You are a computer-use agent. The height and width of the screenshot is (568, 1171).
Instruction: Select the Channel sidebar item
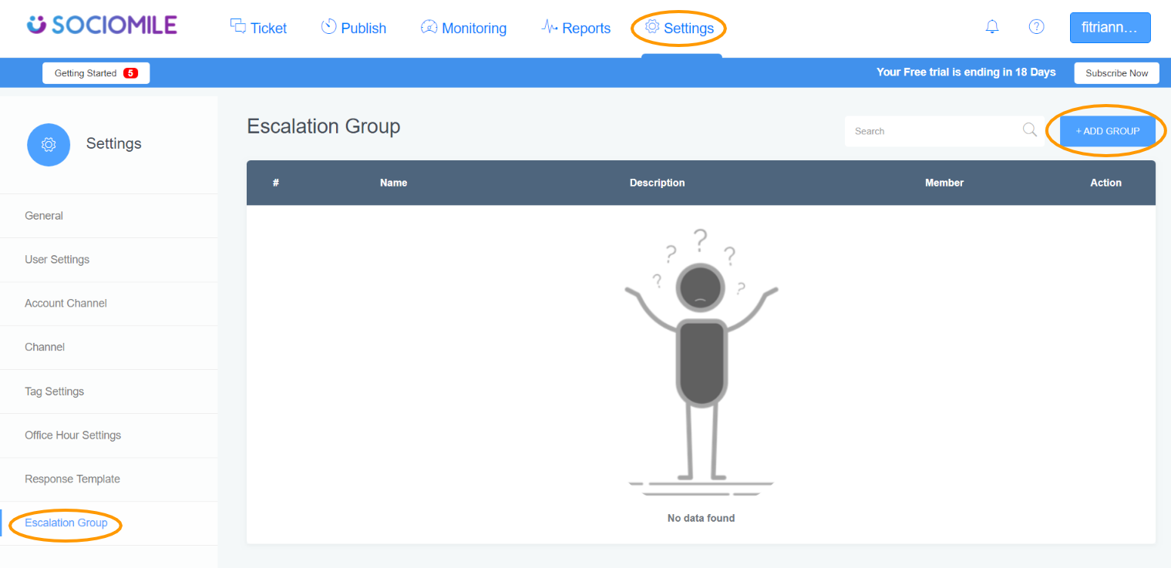[109, 348]
